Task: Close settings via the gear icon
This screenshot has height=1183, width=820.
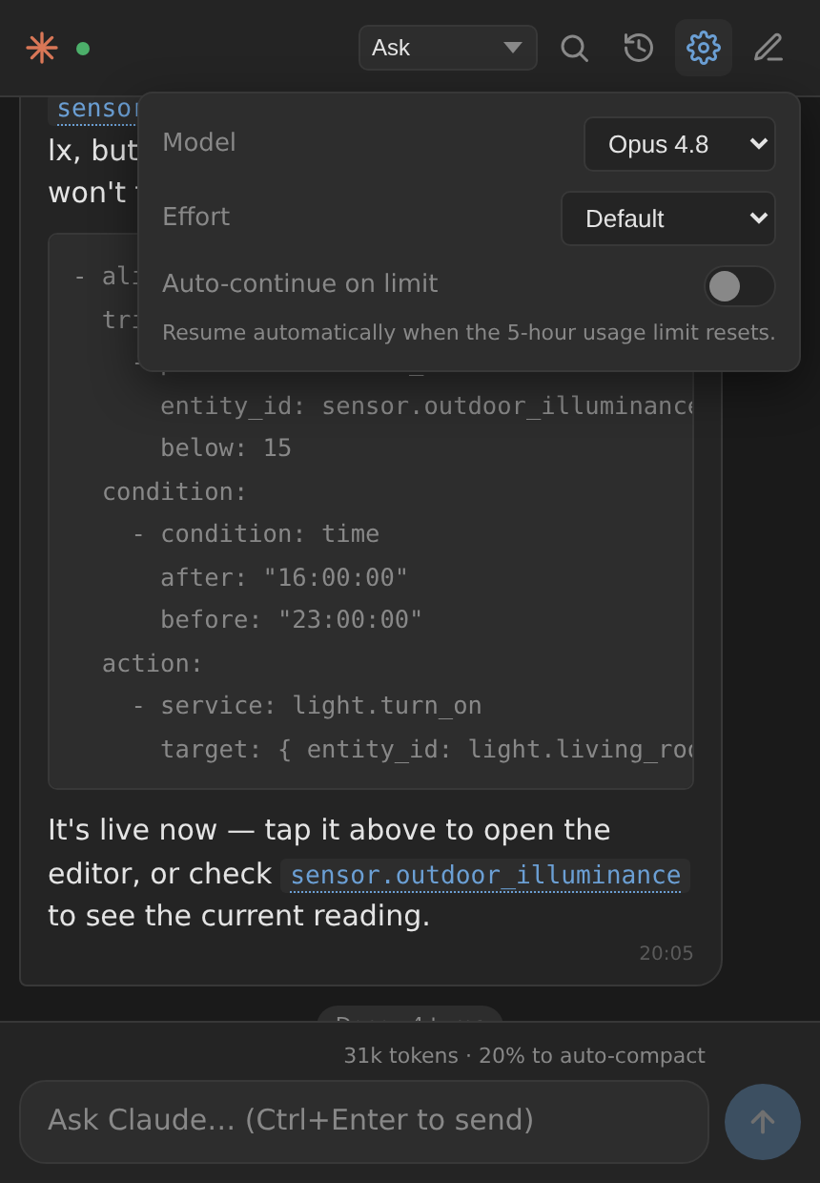Action: pyautogui.click(x=704, y=48)
